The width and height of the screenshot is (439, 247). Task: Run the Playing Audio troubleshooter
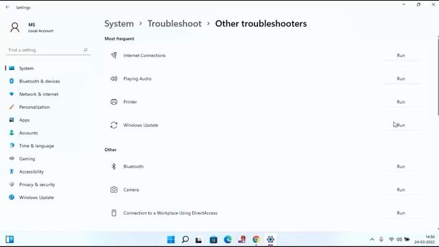click(401, 79)
